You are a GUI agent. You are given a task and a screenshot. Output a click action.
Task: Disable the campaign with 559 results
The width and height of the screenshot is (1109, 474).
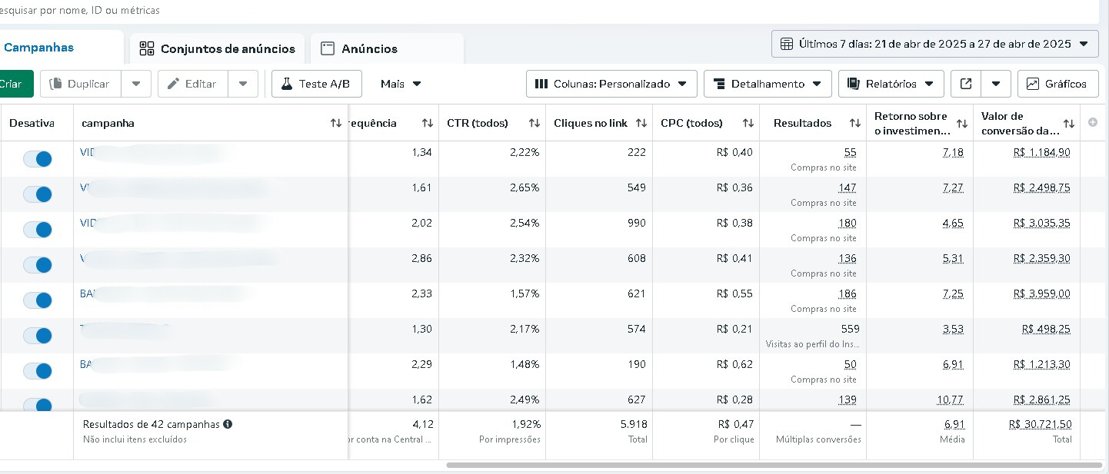coord(37,336)
